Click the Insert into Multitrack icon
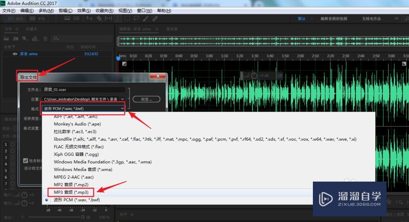Screen dimensions: 409x222 pos(35,38)
